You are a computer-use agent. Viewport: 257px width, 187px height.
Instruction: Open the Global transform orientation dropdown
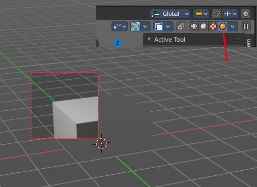pyautogui.click(x=170, y=14)
